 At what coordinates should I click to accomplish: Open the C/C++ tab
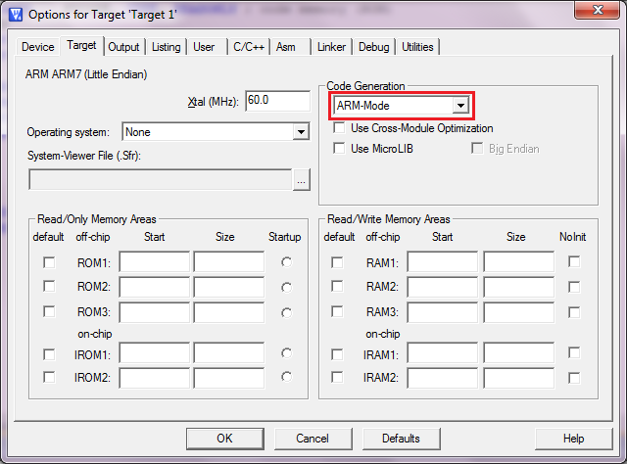tap(249, 47)
